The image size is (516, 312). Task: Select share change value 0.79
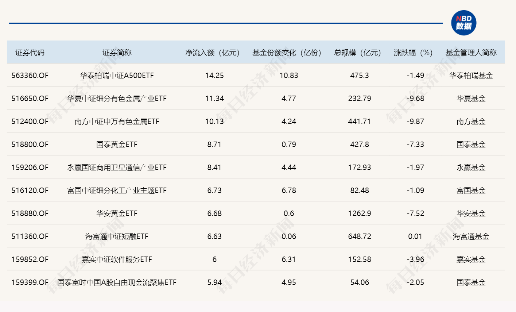[289, 145]
